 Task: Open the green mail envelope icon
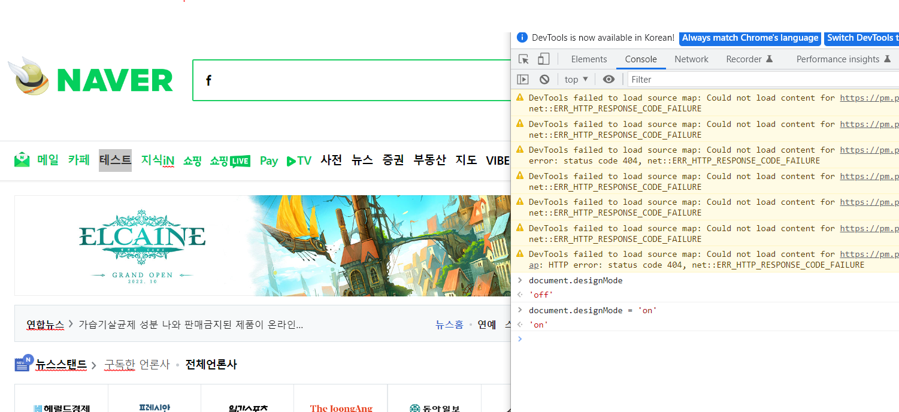pyautogui.click(x=22, y=159)
